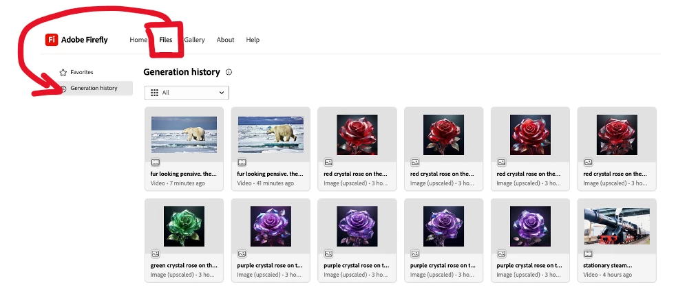Open the steam train video thumbnail
Viewport: 687px width, 298px height.
pyautogui.click(x=617, y=227)
